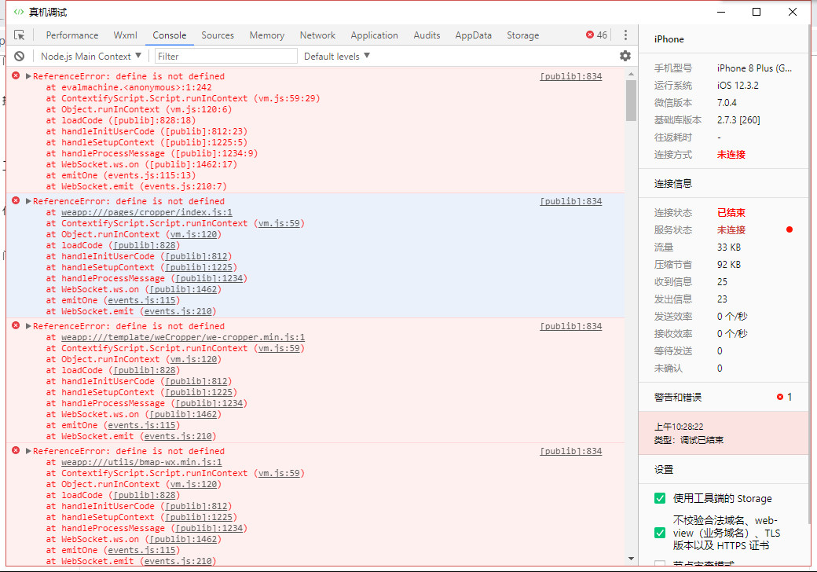Click the red status dot beside 服务状态

790,230
